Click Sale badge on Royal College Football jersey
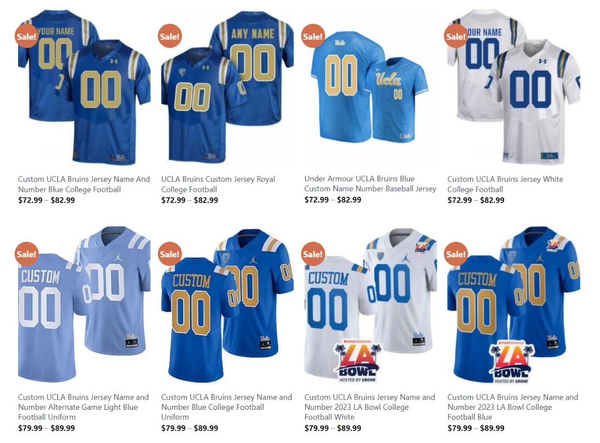The height and width of the screenshot is (443, 600). click(170, 36)
